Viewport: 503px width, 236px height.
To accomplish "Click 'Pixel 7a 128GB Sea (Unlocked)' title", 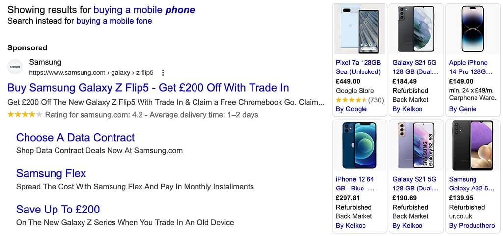I will [359, 67].
